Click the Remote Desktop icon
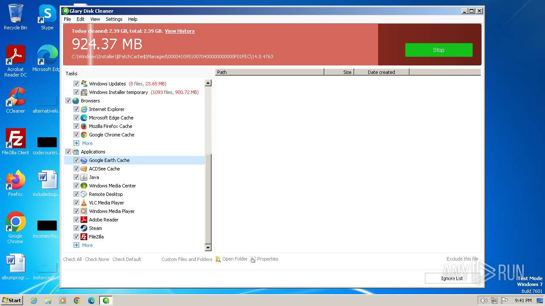 [x=84, y=194]
